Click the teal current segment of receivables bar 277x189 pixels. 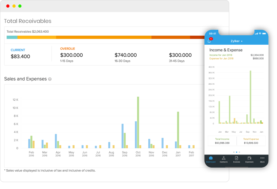pyautogui.click(x=12, y=37)
